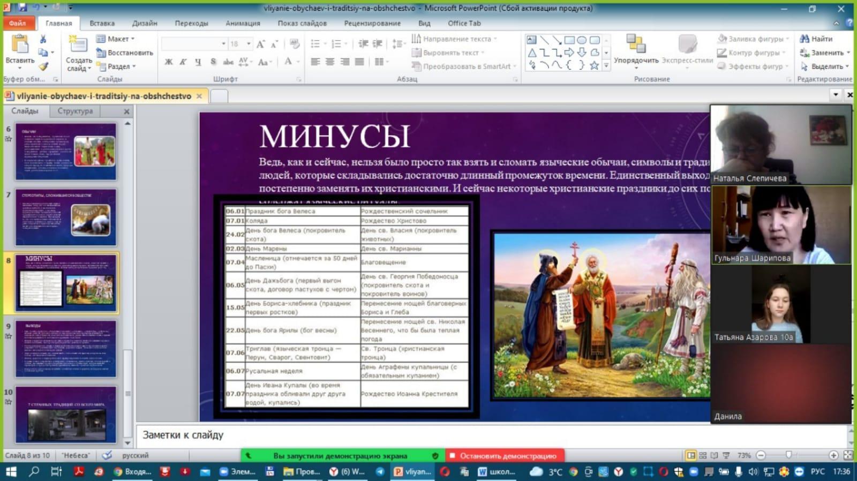Screen dimensions: 857x481
Task: Click the spell check icon in status bar
Action: tap(107, 455)
